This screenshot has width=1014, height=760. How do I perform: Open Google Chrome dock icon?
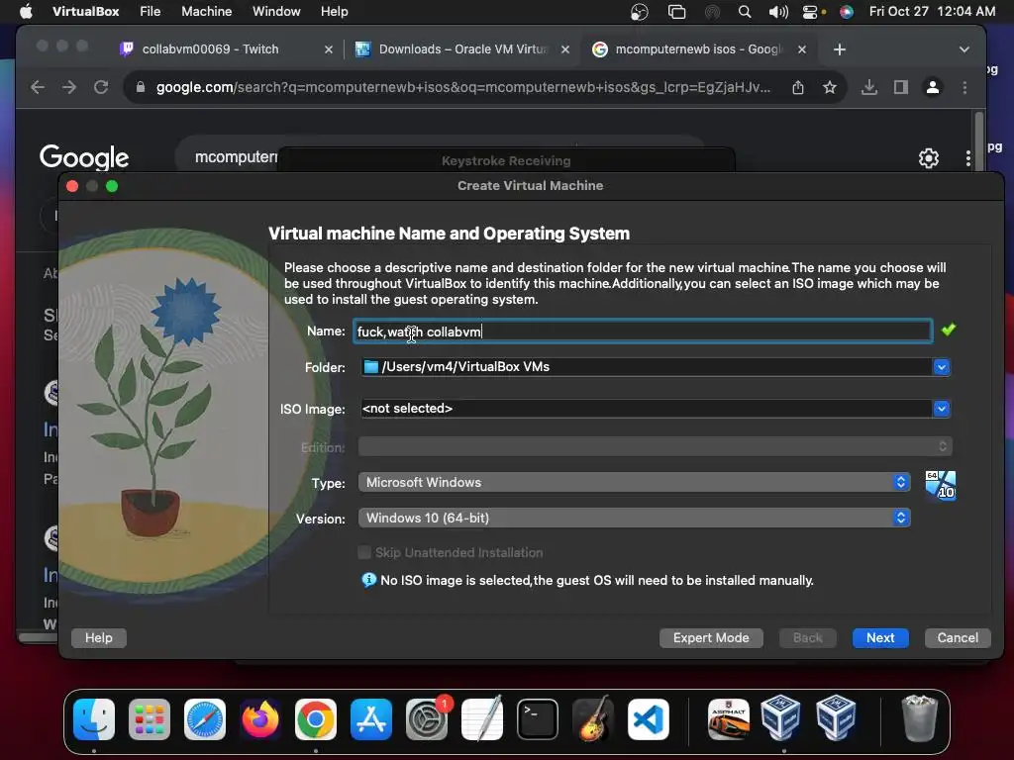click(316, 718)
